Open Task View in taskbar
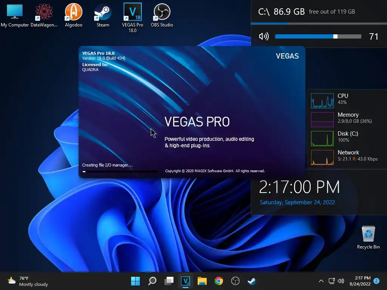This screenshot has width=387, height=290. tap(169, 281)
